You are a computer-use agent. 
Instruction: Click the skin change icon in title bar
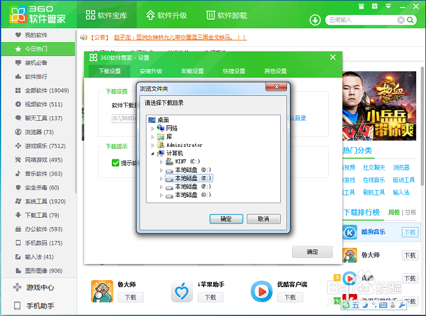(x=375, y=6)
